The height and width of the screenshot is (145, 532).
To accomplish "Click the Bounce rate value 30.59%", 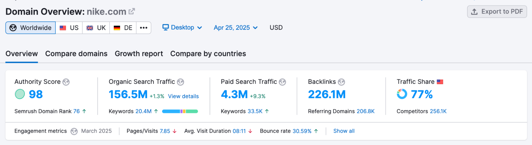I will coord(302,131).
